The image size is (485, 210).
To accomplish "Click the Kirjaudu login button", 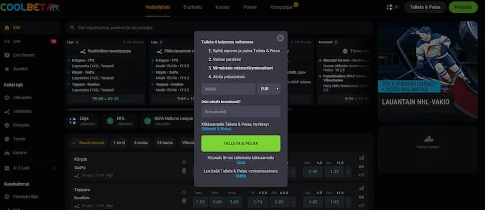I will (x=463, y=7).
